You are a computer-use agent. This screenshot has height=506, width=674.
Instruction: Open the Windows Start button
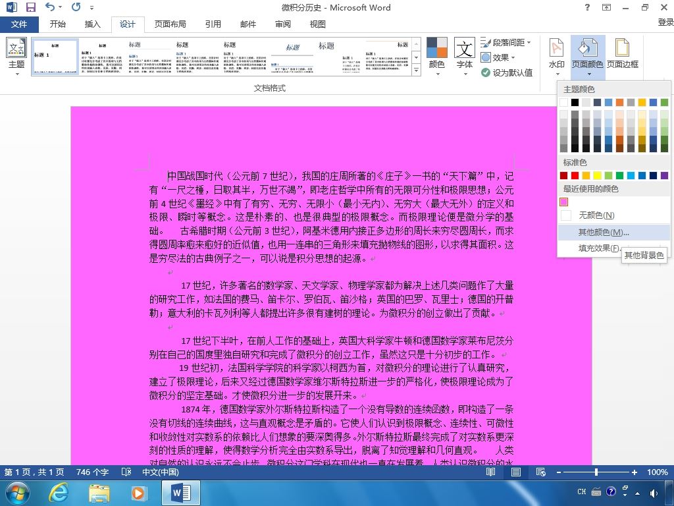tap(17, 493)
